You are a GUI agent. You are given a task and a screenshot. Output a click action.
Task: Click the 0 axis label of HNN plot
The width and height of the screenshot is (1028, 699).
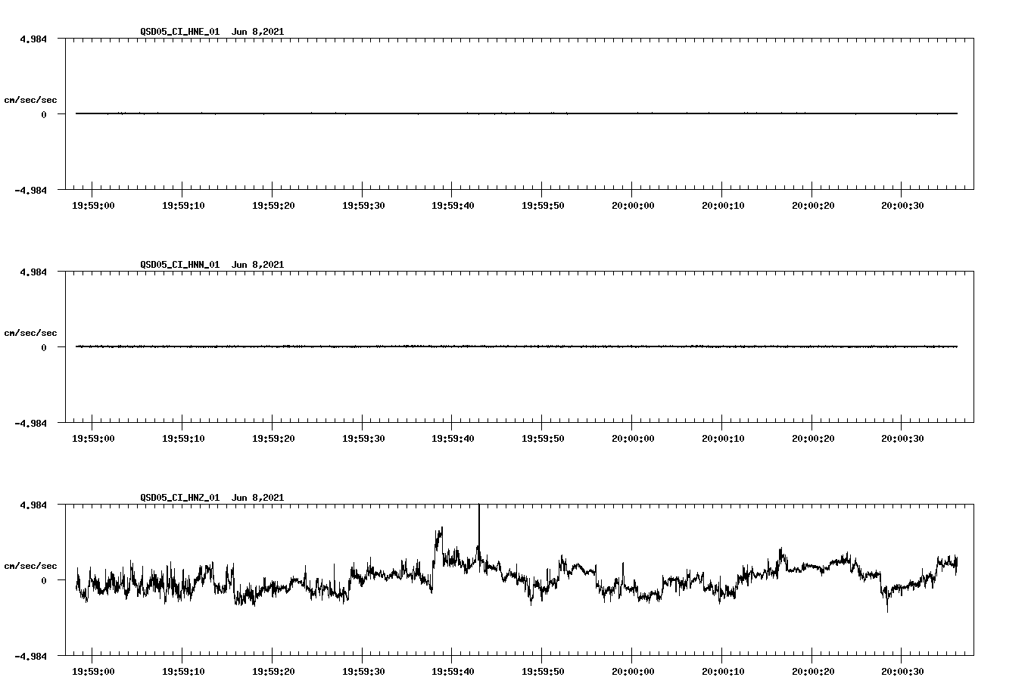coord(44,348)
